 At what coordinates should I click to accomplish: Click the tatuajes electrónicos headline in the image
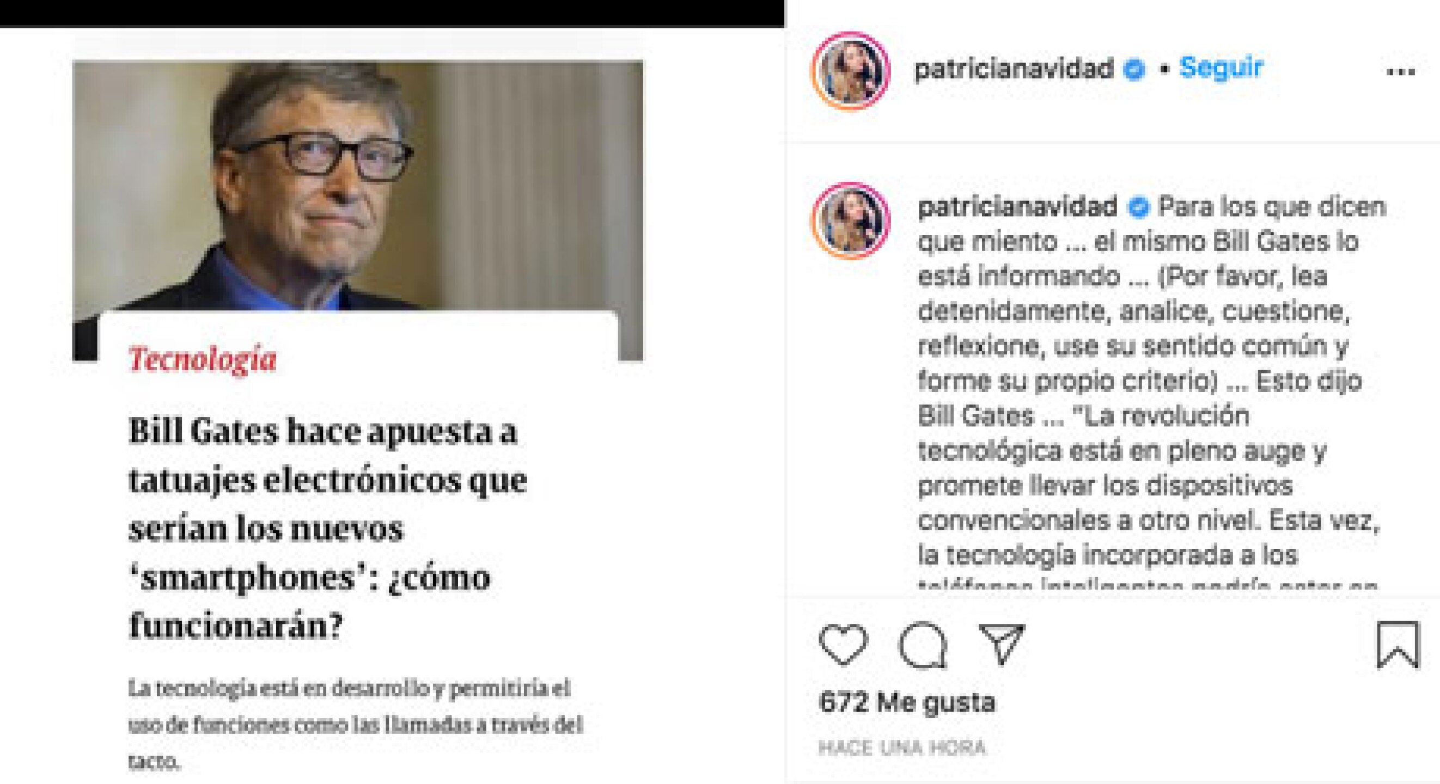click(x=328, y=528)
